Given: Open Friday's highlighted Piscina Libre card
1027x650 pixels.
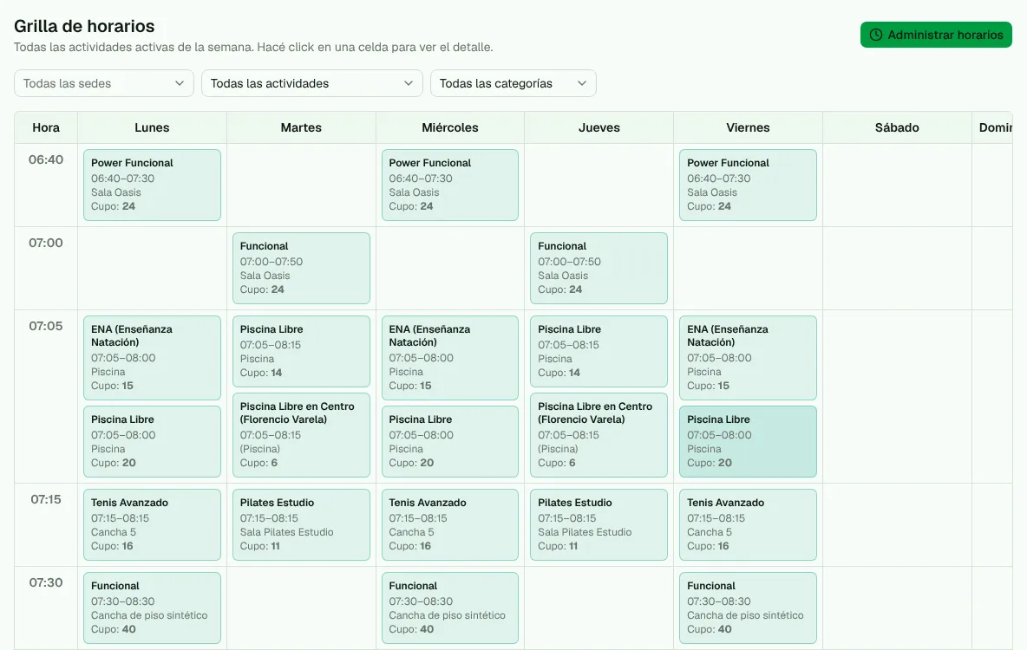Looking at the screenshot, I should (x=748, y=442).
